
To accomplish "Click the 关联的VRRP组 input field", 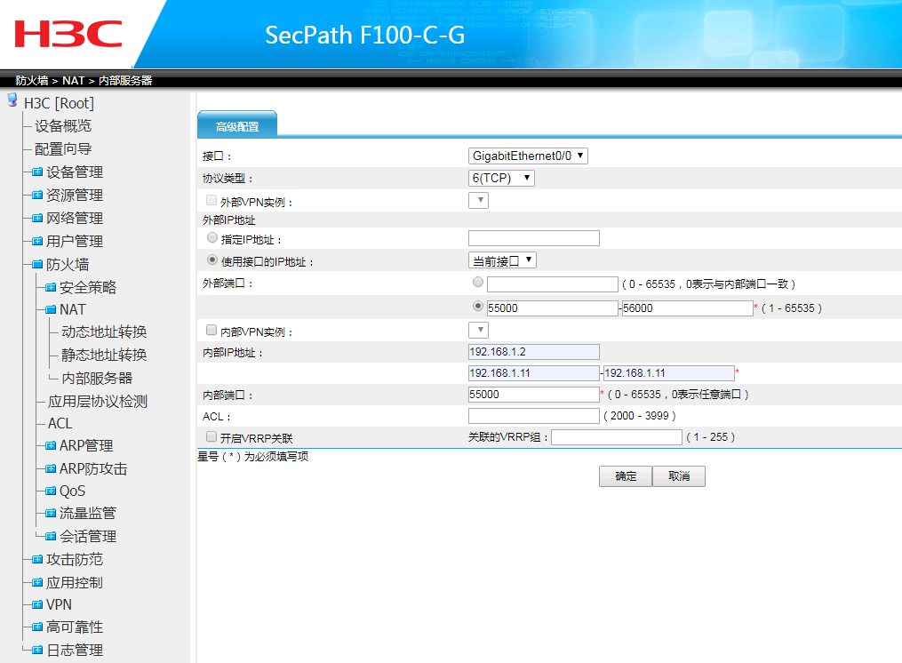I will pos(617,437).
